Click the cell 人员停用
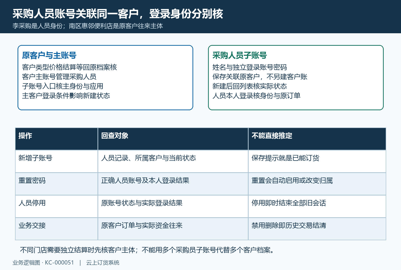The width and height of the screenshot is (401, 270). coord(57,206)
